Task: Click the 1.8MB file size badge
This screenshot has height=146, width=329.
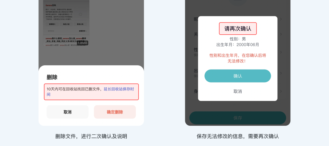Action: click(83, 43)
